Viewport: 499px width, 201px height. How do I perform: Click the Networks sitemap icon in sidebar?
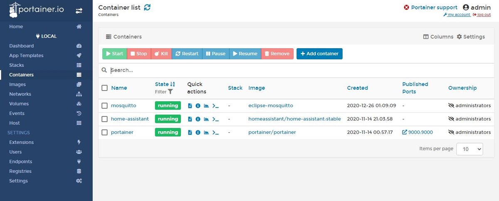[x=79, y=94]
